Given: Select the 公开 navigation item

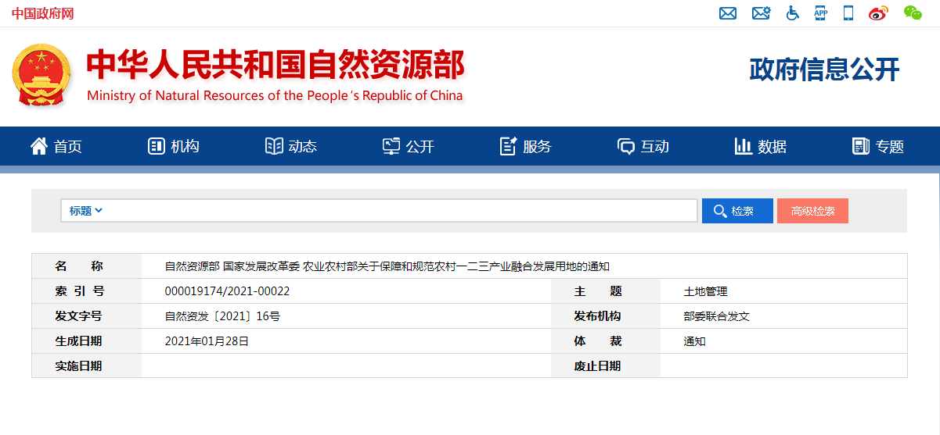Looking at the screenshot, I should pos(409,146).
